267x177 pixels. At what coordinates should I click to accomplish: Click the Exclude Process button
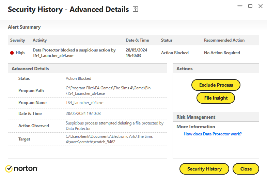(216, 85)
